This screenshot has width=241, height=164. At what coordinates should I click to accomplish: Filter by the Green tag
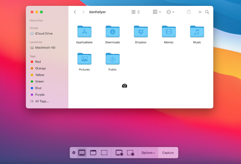point(37,82)
